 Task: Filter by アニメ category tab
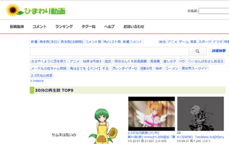point(172,42)
